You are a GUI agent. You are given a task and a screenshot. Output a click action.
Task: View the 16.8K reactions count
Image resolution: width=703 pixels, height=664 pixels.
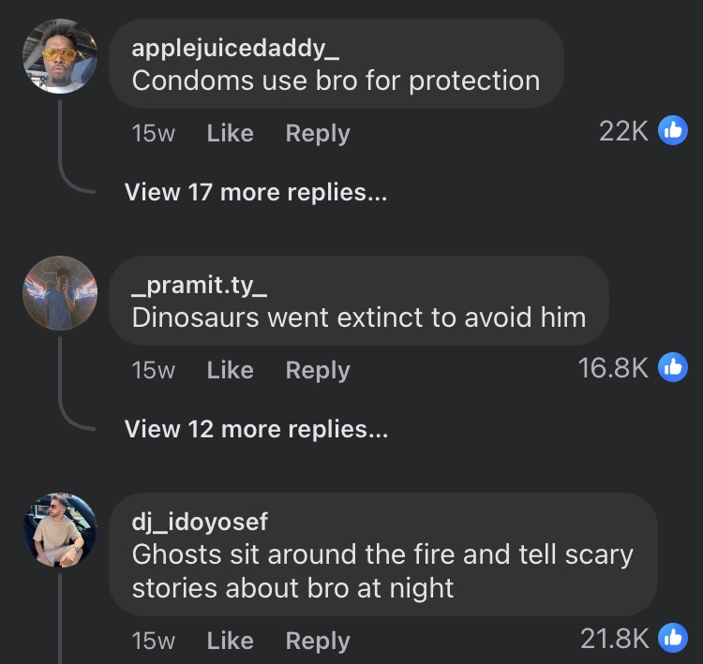(x=613, y=368)
